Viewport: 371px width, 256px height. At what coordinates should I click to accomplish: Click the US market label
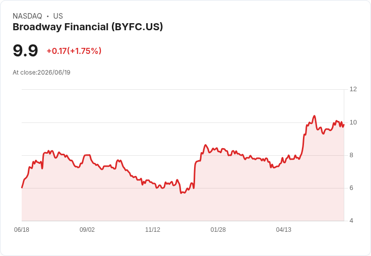58,16
